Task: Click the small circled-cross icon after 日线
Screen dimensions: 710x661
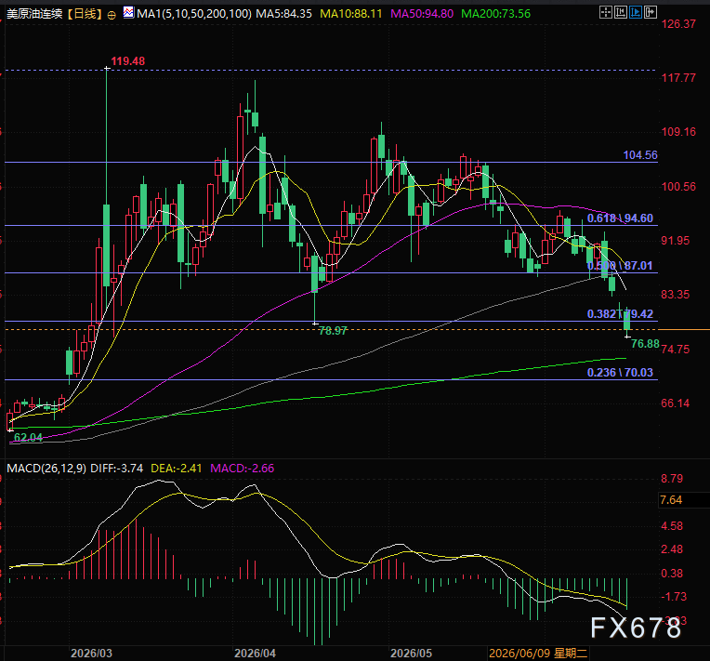Action: 112,15
